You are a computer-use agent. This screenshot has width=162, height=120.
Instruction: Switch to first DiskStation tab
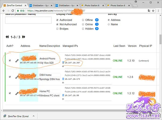(x=41, y=5)
